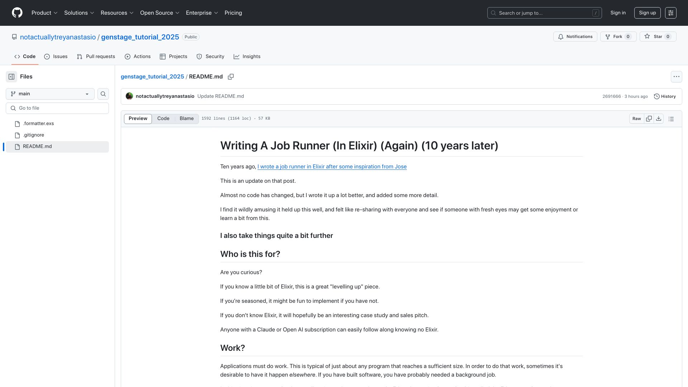The height and width of the screenshot is (387, 688).
Task: Open commit 2691666 details
Action: point(611,96)
